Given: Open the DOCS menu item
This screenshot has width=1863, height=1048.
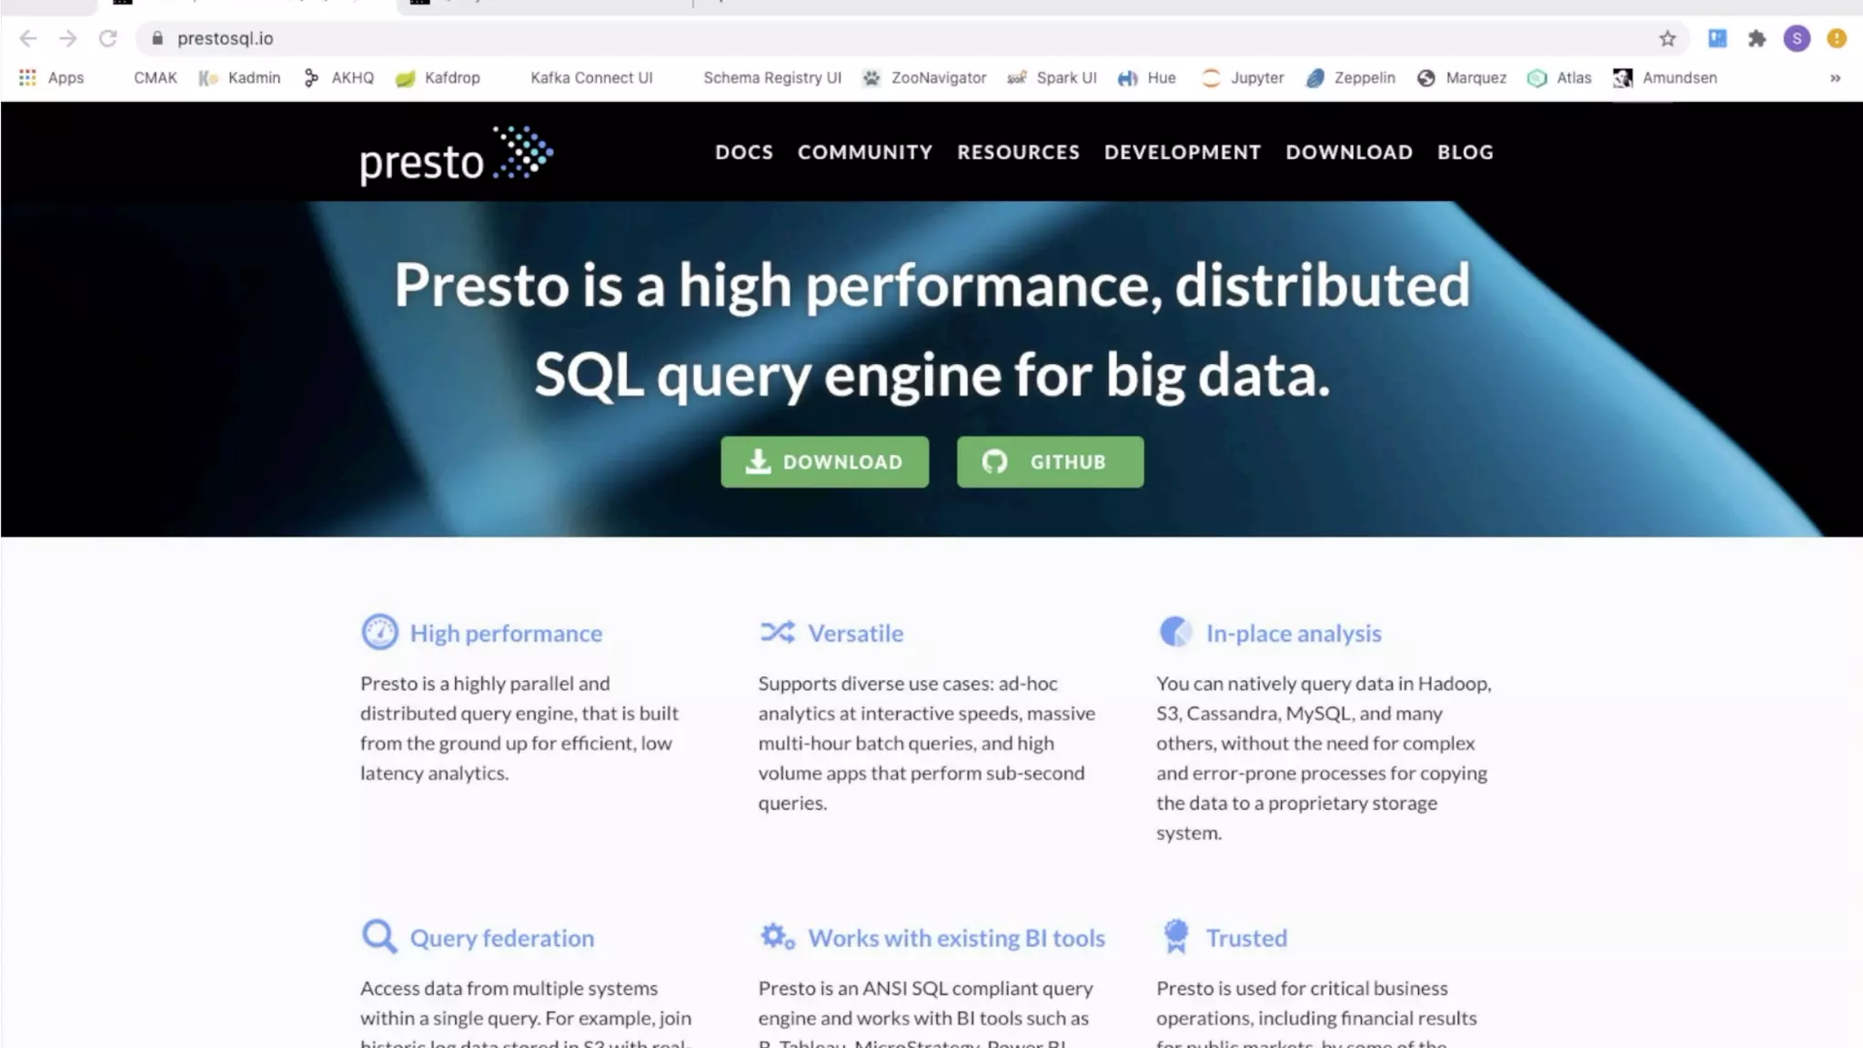Looking at the screenshot, I should click(743, 152).
